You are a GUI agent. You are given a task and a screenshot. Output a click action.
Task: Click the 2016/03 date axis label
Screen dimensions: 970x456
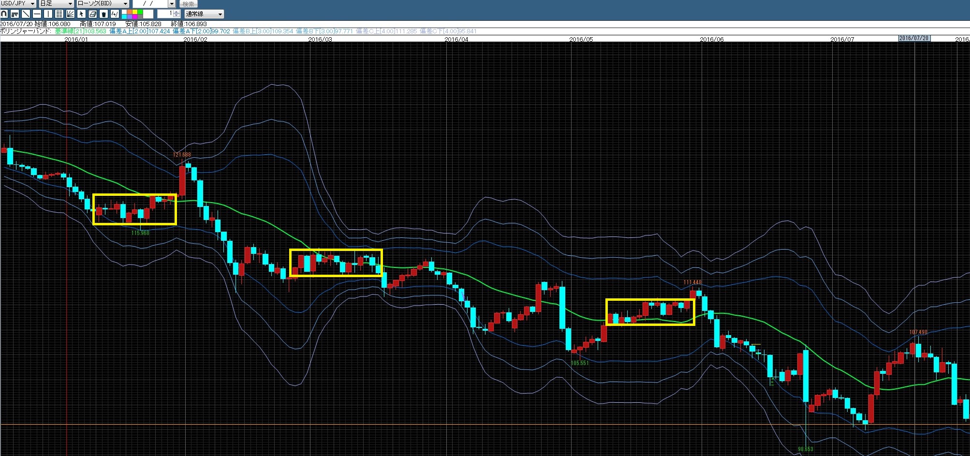pos(320,39)
